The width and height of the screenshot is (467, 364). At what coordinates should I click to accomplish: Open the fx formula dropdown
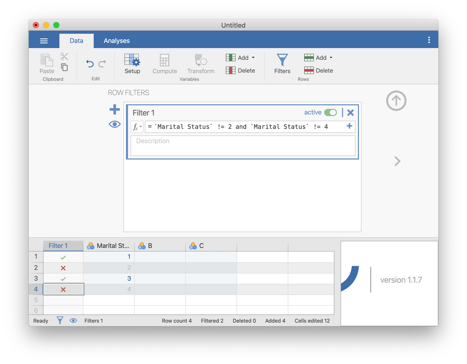(137, 127)
